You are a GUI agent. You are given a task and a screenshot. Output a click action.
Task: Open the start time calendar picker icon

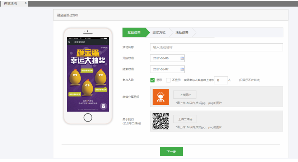coord(182,58)
